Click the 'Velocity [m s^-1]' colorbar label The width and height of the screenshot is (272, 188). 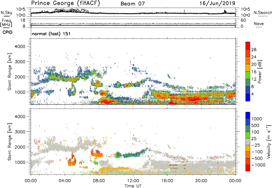pos(269,142)
